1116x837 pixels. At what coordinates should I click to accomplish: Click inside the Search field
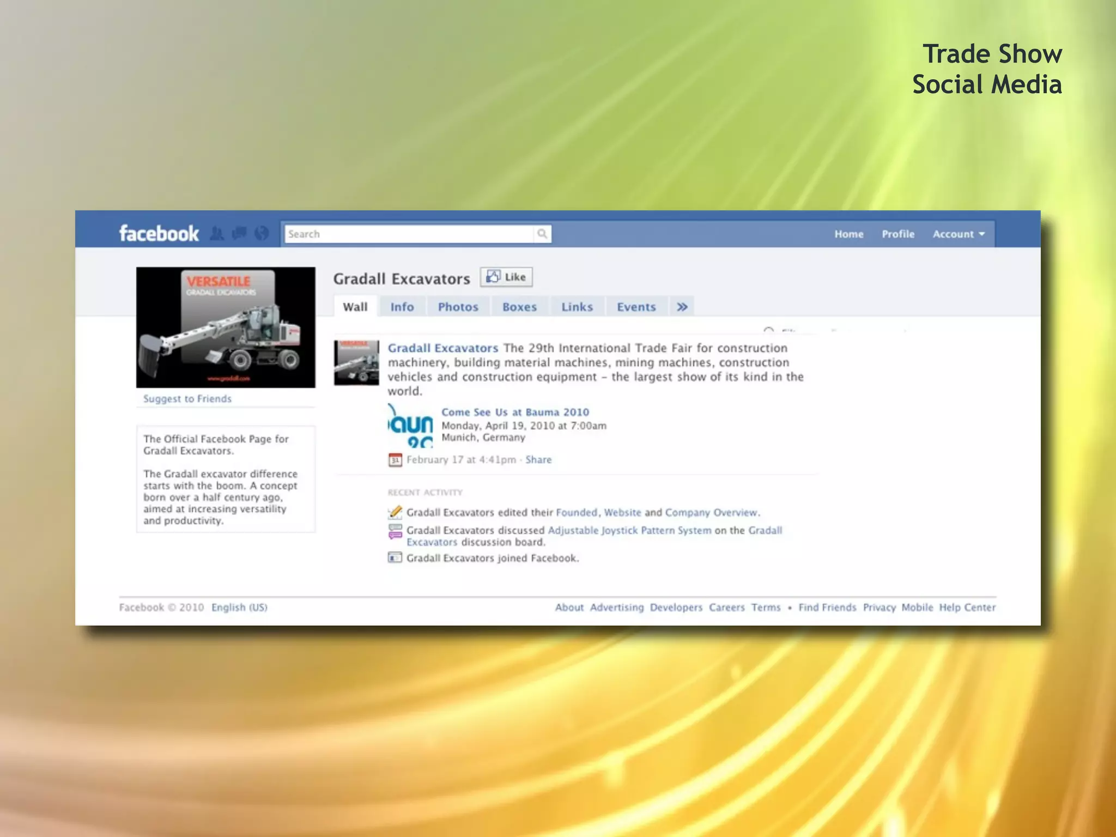tap(409, 234)
